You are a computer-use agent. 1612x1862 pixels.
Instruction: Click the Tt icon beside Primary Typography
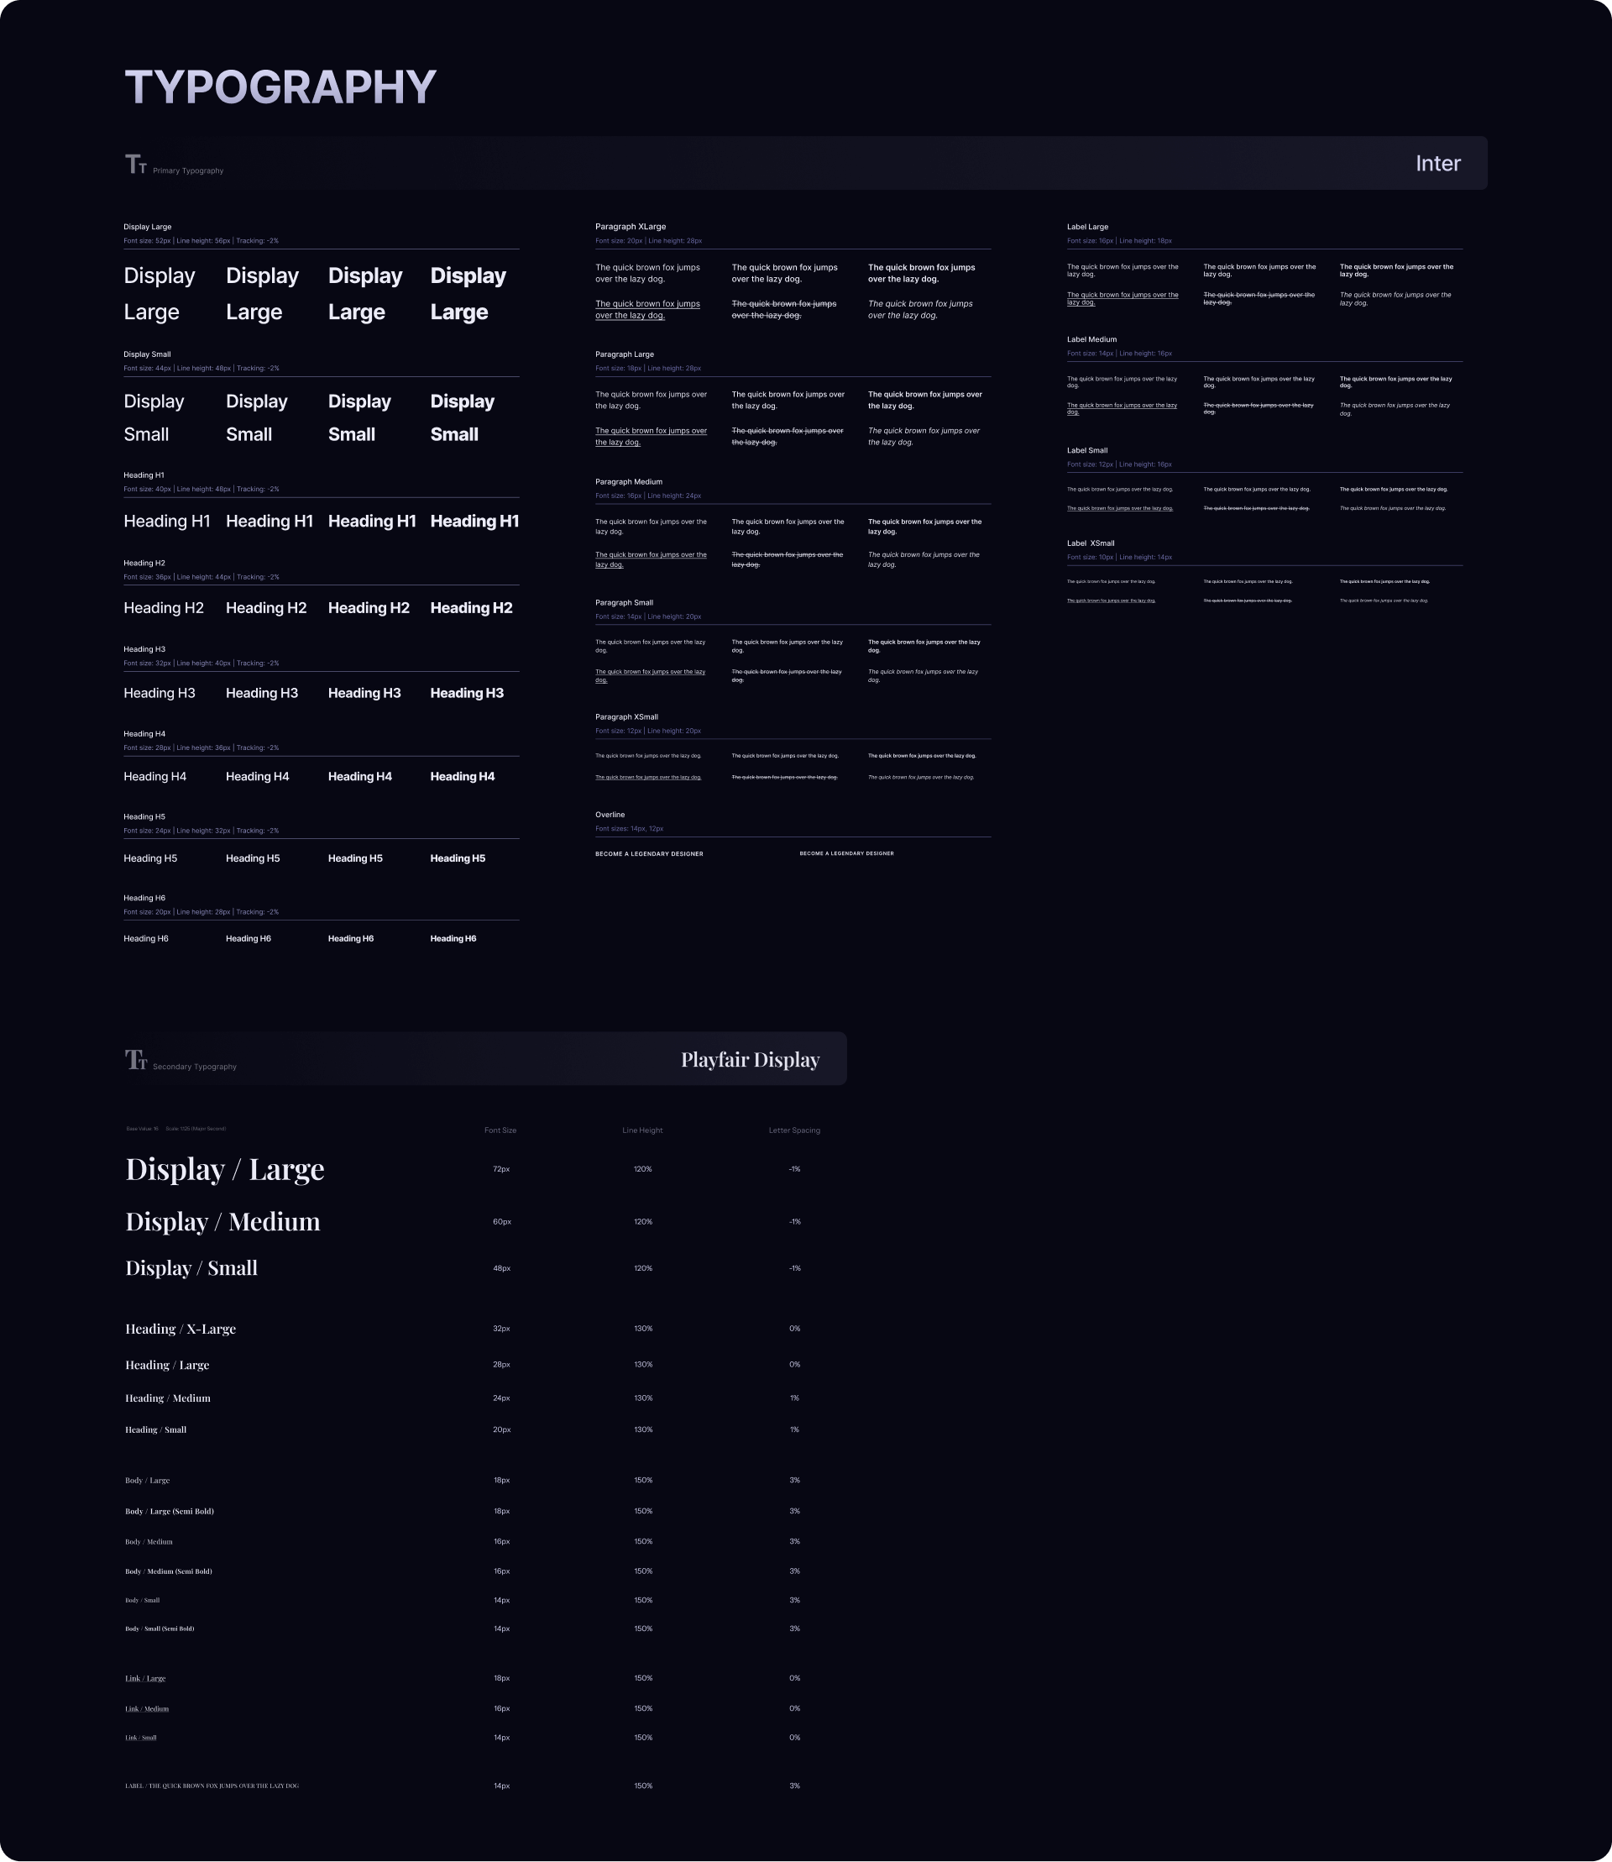[x=136, y=164]
